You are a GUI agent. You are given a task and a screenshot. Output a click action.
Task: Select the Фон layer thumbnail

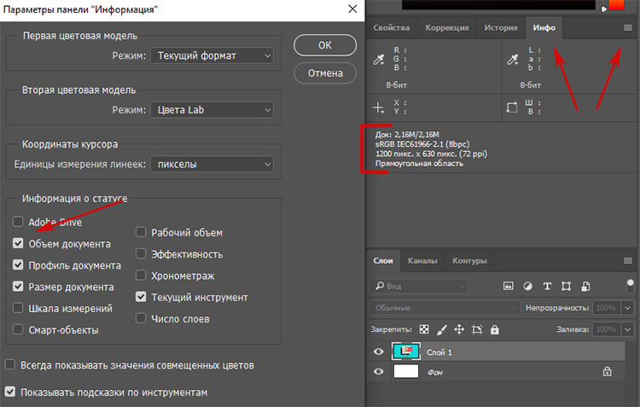[x=405, y=371]
